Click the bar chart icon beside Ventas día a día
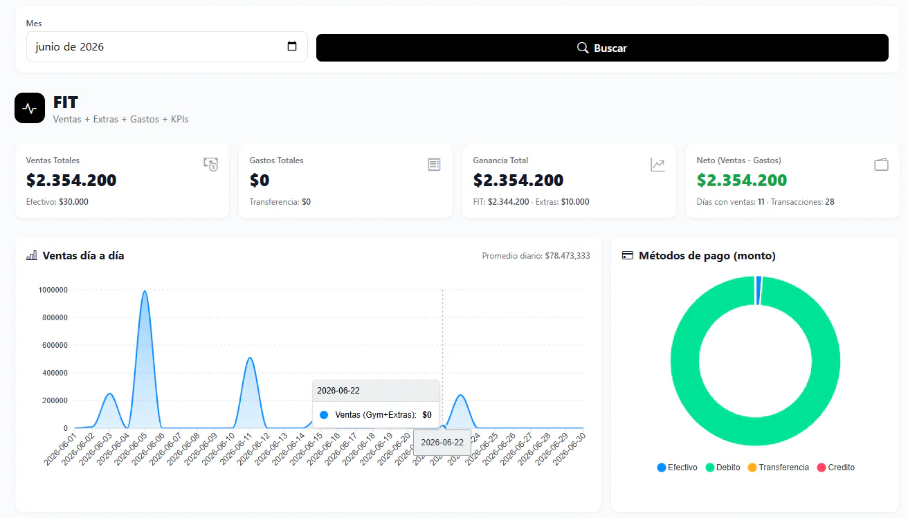 point(32,255)
